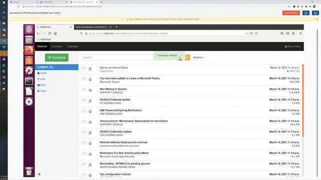The width and height of the screenshot is (321, 180).
Task: Expand the Actions dropdown
Action: [198, 57]
